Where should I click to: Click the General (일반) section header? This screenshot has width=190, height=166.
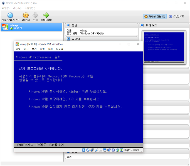(102, 25)
